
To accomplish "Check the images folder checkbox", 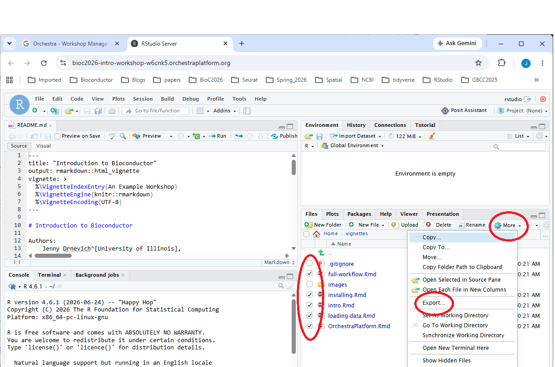I will tap(309, 284).
